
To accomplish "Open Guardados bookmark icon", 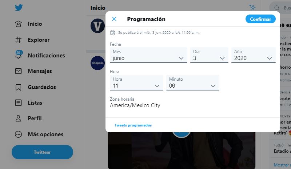I will (x=19, y=87).
